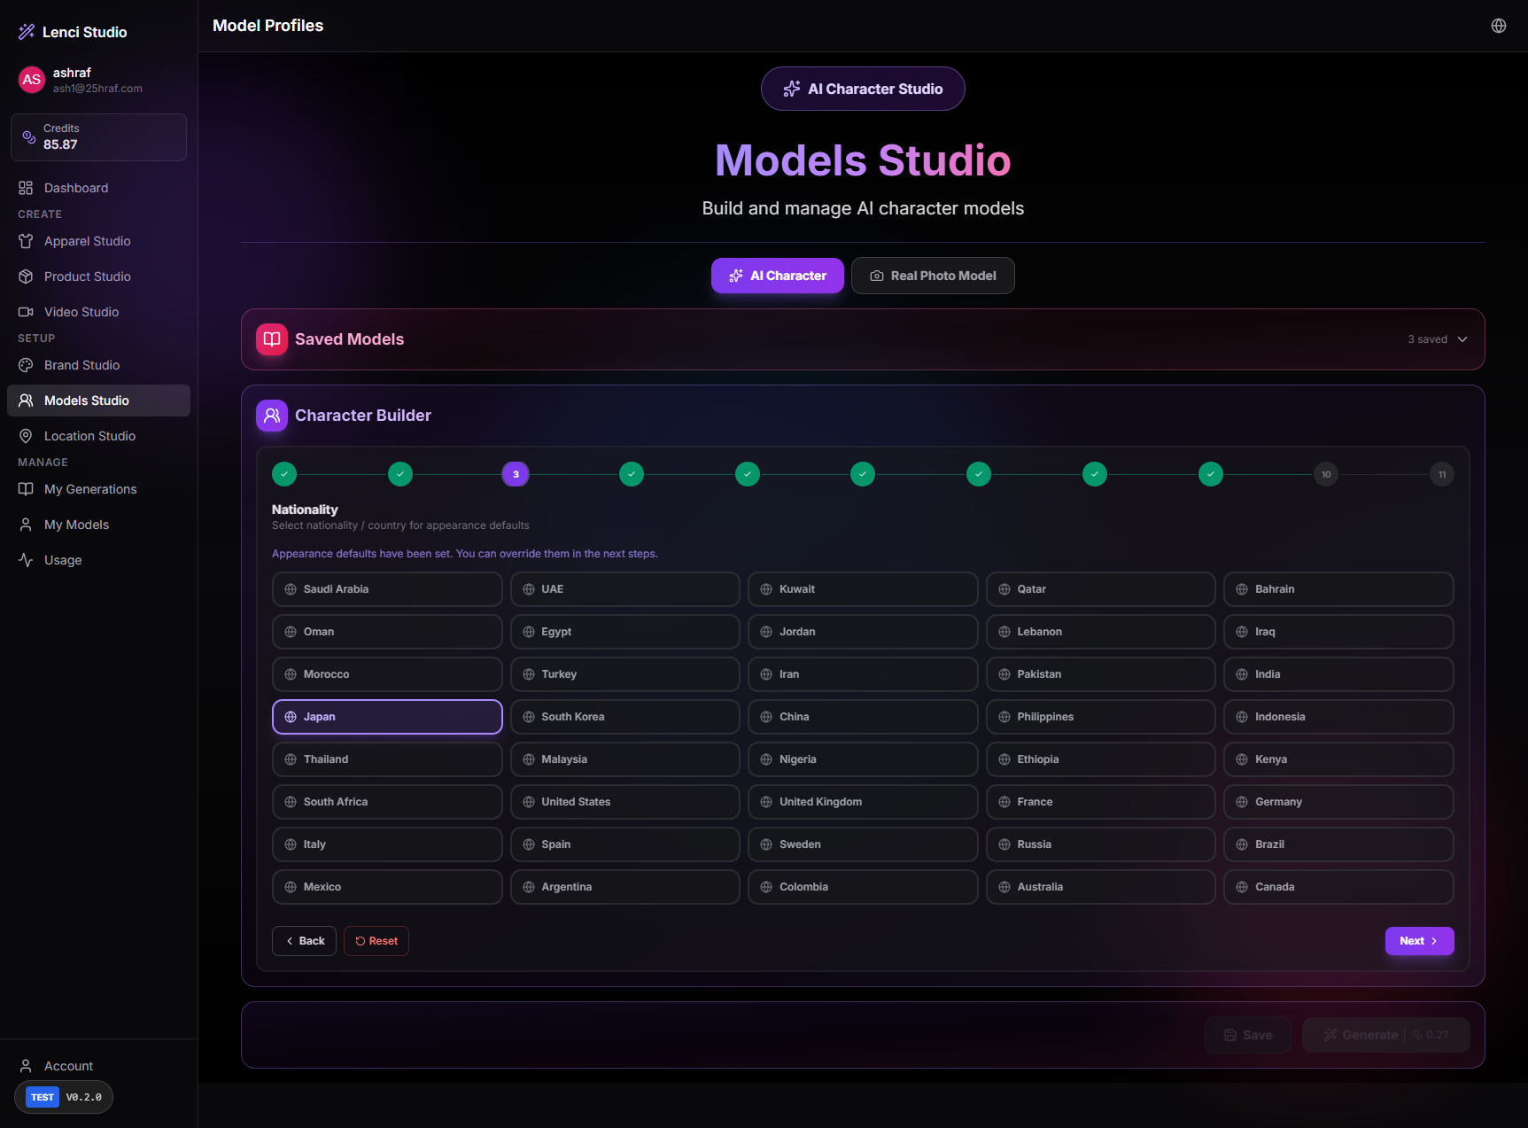Choose the United Kingdom nationality option
This screenshot has width=1528, height=1128.
pos(862,802)
